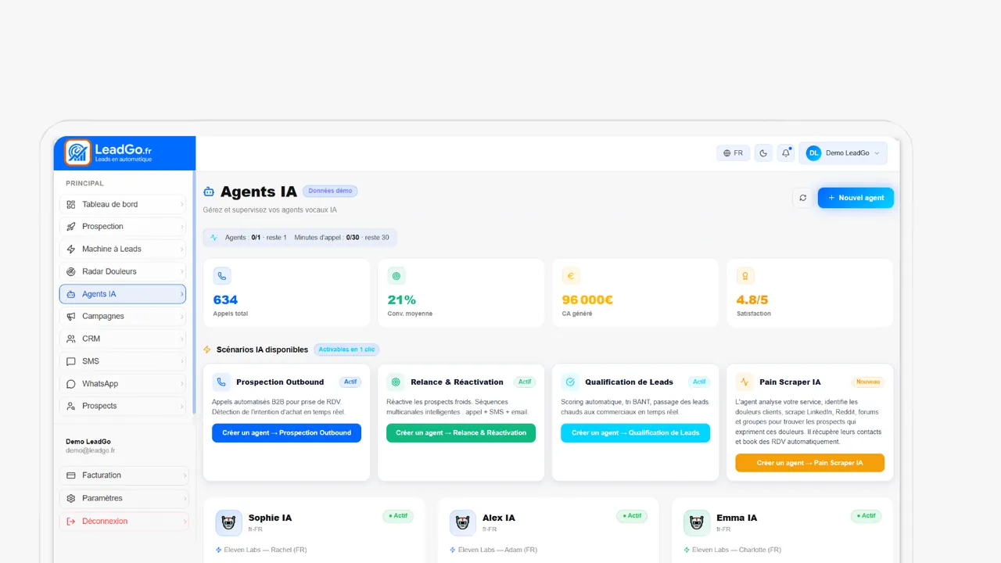Image resolution: width=1001 pixels, height=563 pixels.
Task: Click the demo@leadgo.fr email text
Action: point(91,450)
